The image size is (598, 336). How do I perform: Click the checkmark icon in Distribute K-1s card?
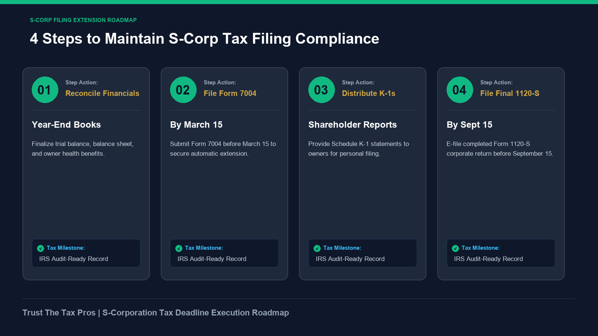[317, 248]
